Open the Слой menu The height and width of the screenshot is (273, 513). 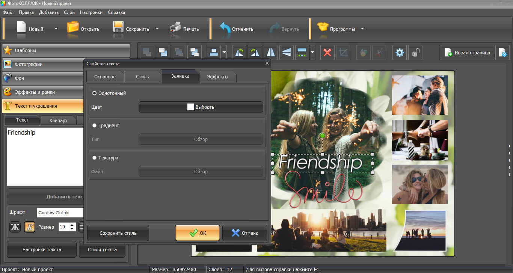pos(69,12)
